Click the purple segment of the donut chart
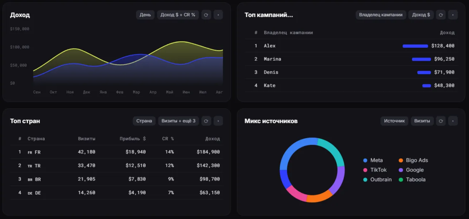This screenshot has width=469, height=219. click(x=338, y=180)
